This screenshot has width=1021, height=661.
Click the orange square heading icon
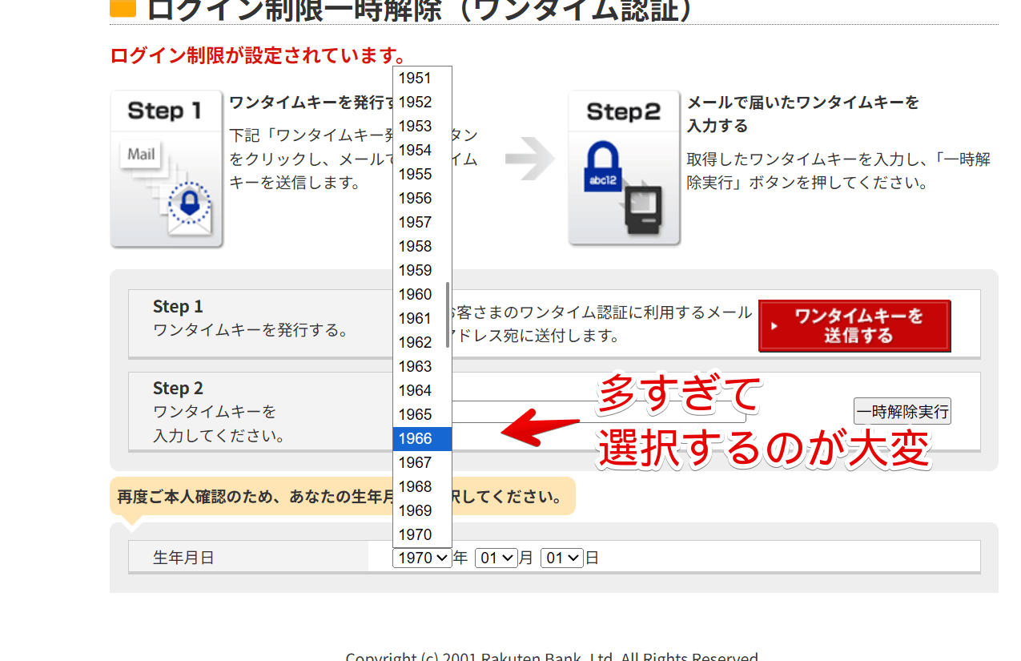pos(123,6)
